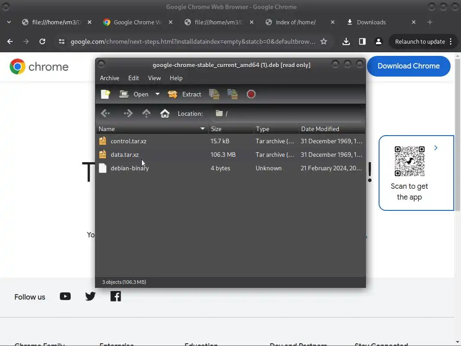
Task: Close the Index of /home/ tab
Action: pyautogui.click(x=333, y=22)
